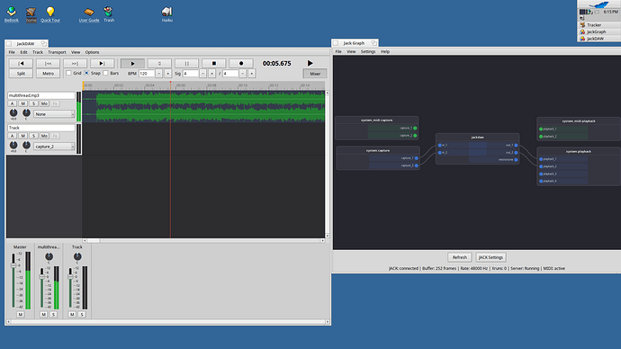
Task: Arm the second track named Track with A
Action: [13, 136]
